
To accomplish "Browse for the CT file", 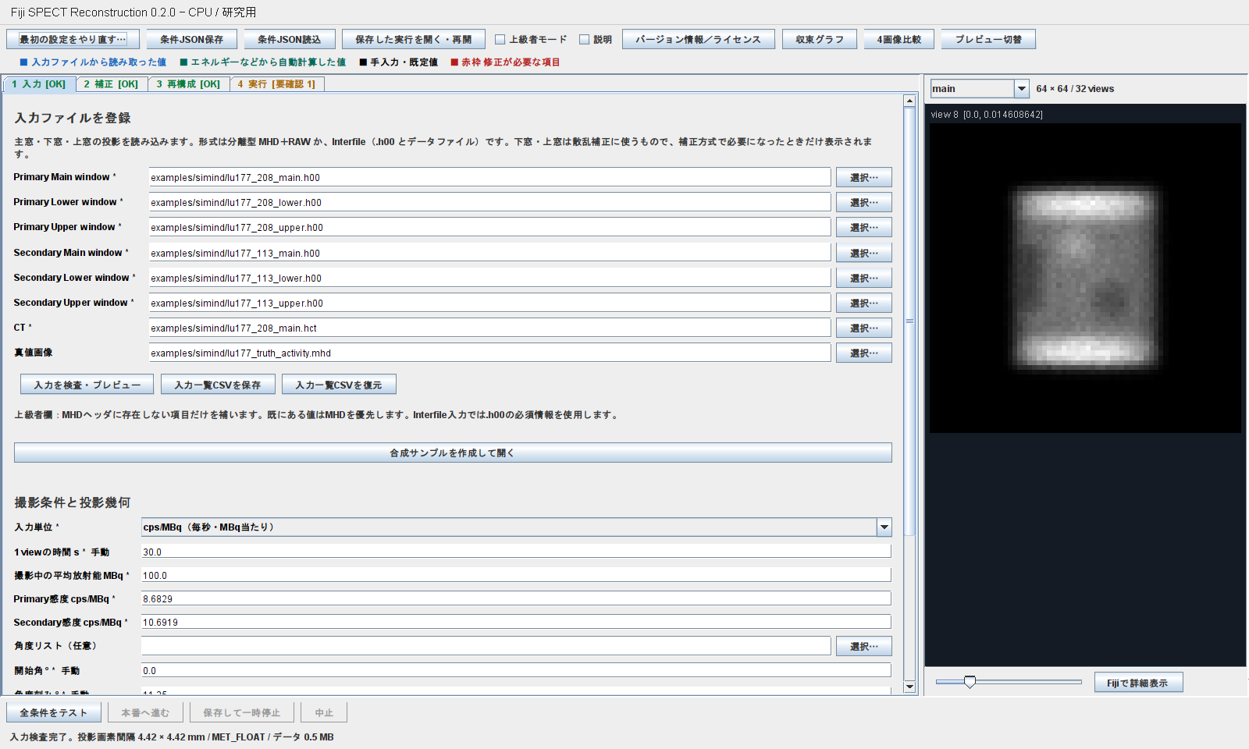I will coord(863,328).
